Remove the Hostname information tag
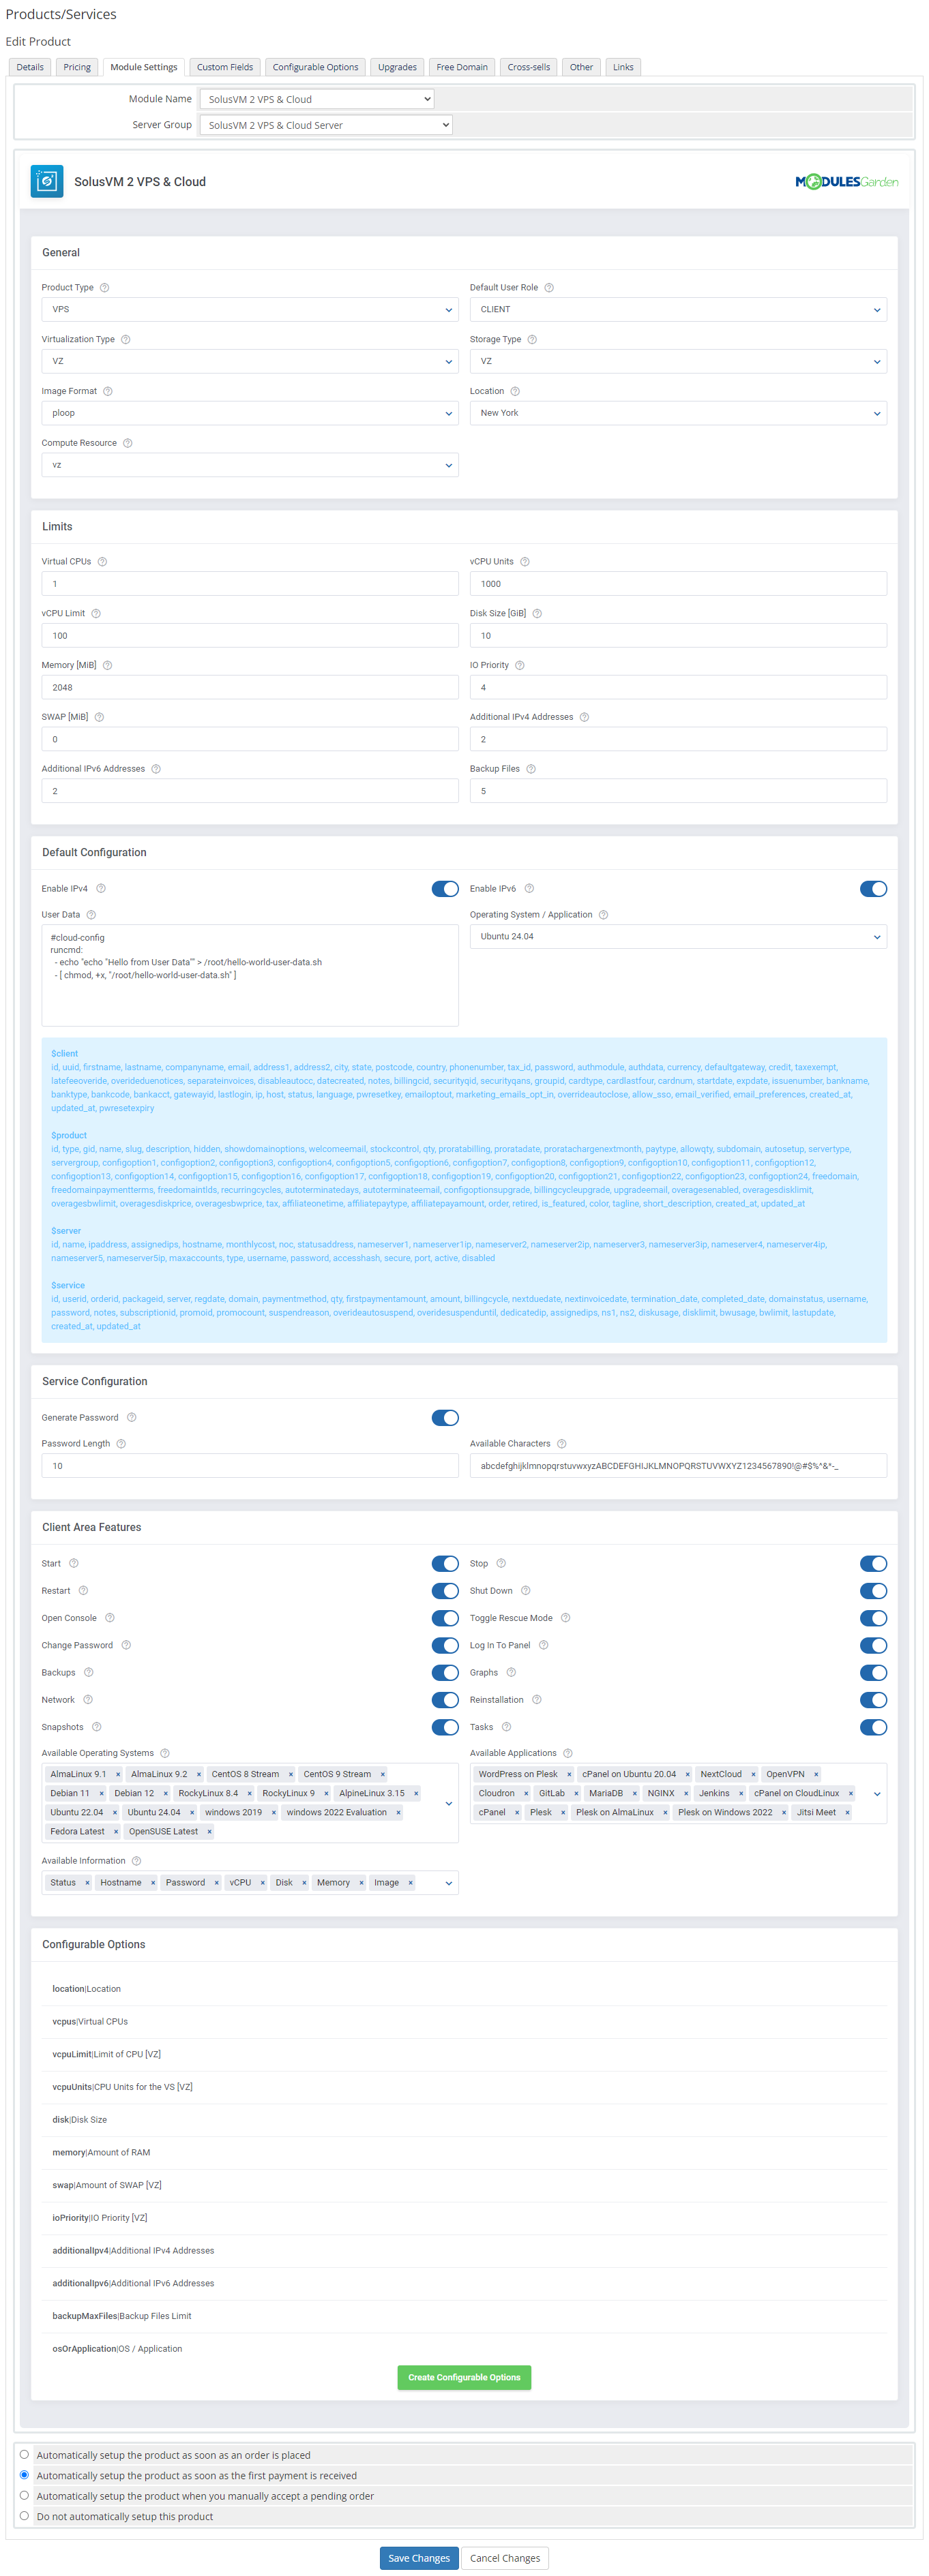This screenshot has height=2576, width=929. [152, 1883]
